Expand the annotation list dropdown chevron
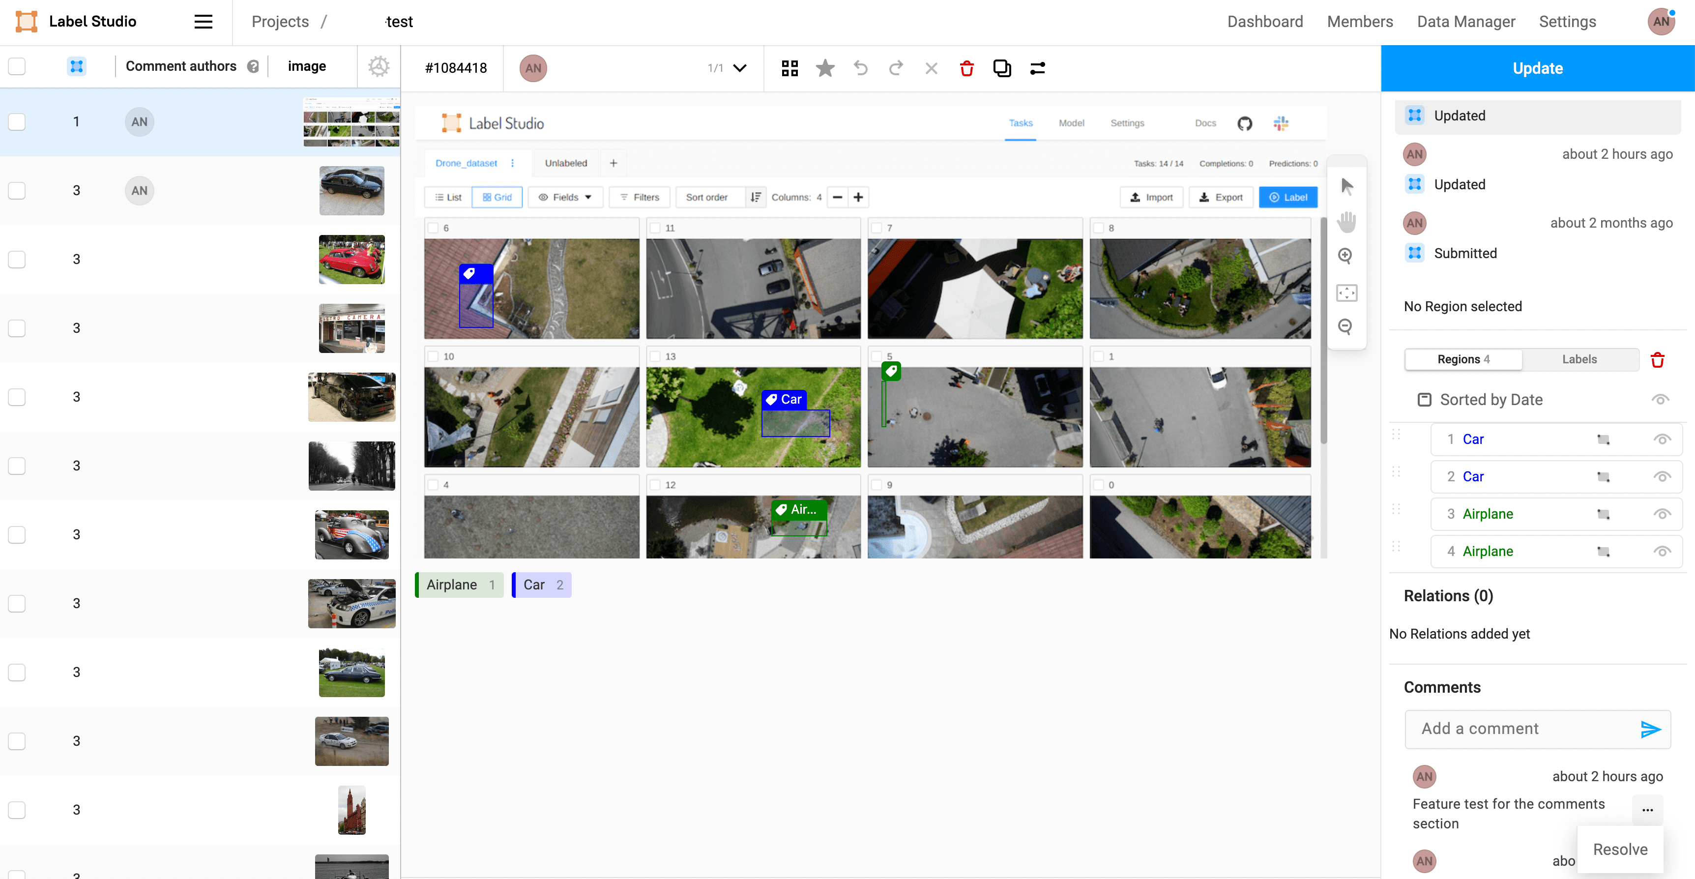Viewport: 1695px width, 879px height. tap(739, 68)
